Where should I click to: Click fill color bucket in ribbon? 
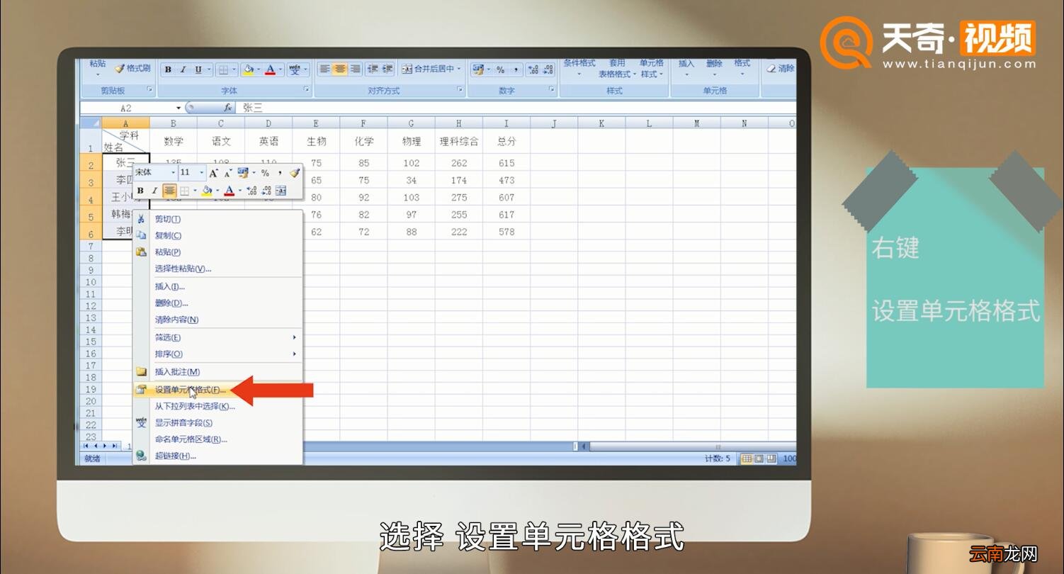[x=248, y=69]
